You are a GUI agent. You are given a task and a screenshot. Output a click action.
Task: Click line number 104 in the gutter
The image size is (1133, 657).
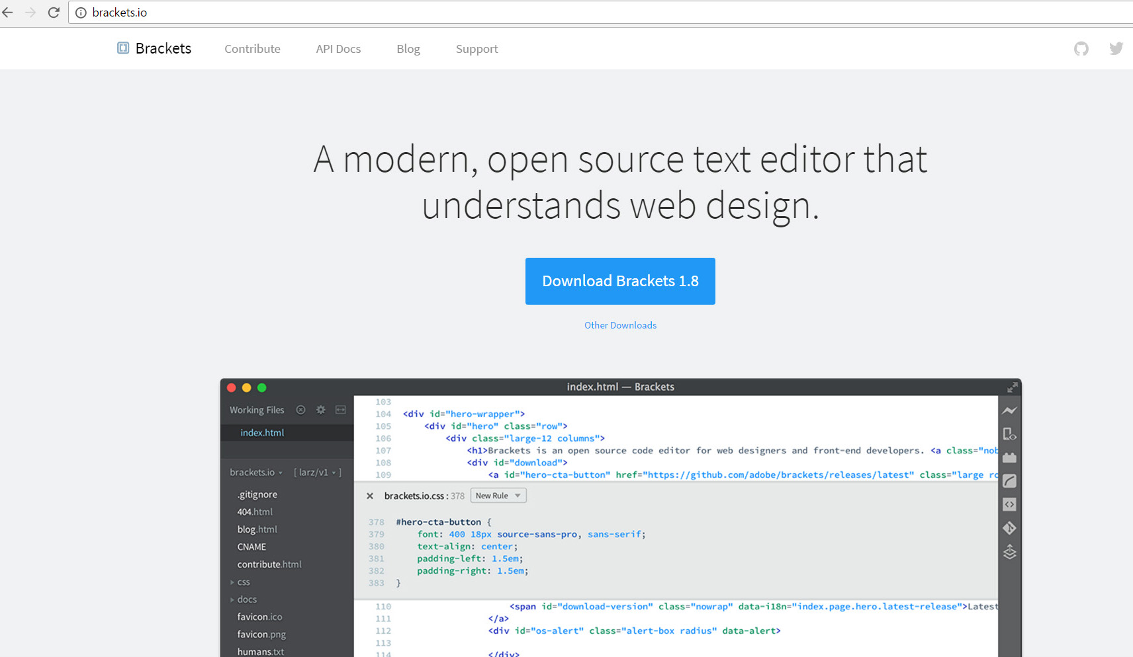tap(383, 414)
